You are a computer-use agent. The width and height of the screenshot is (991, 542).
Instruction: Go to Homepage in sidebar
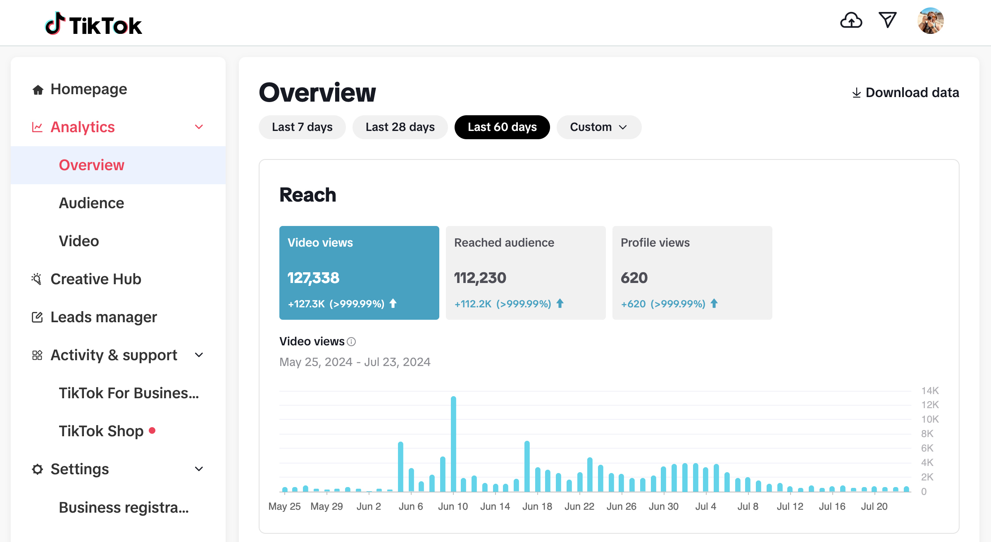tap(118, 89)
